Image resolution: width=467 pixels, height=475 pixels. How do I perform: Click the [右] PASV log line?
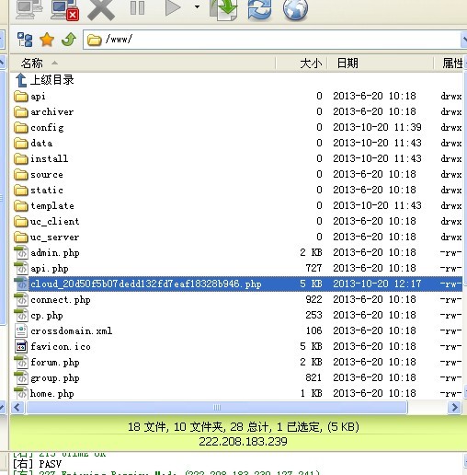click(37, 464)
